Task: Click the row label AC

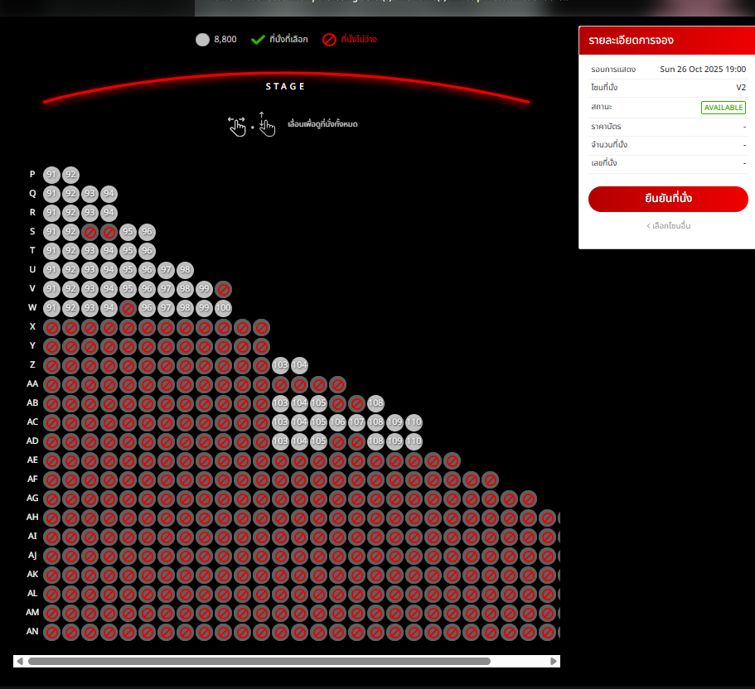Action: click(32, 422)
